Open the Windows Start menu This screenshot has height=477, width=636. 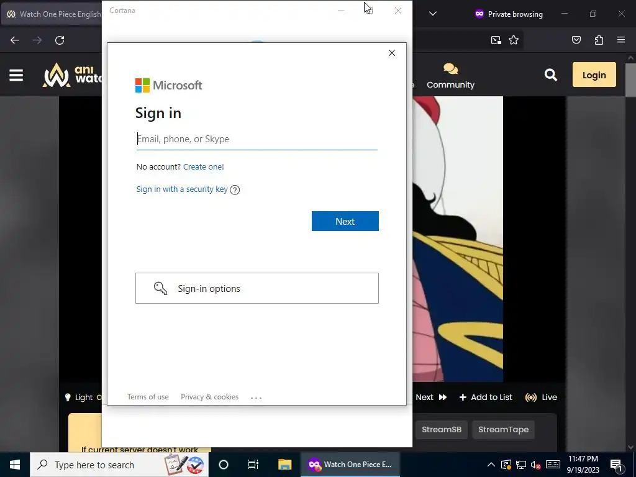pyautogui.click(x=15, y=465)
